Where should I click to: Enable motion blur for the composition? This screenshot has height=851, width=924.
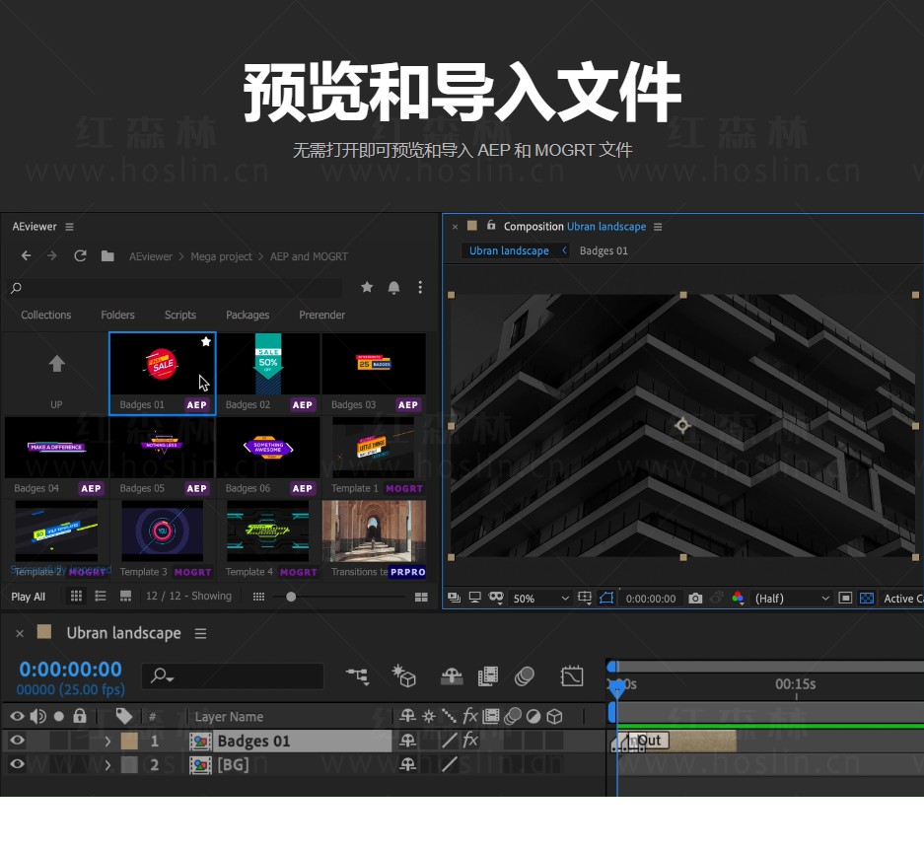point(525,675)
